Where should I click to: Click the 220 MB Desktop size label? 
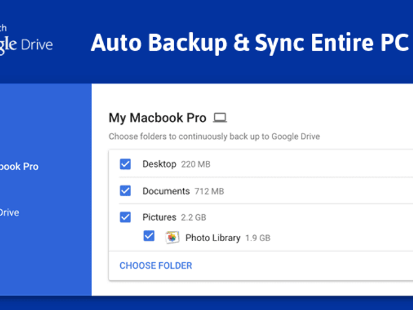coord(196,165)
